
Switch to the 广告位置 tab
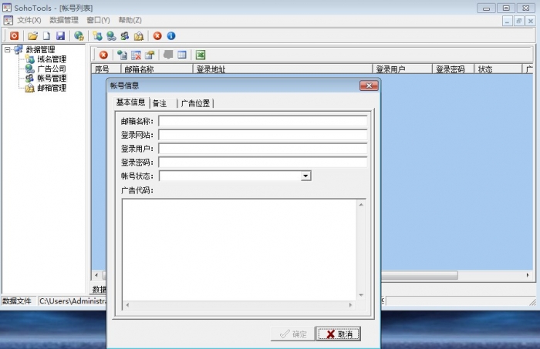pyautogui.click(x=196, y=103)
